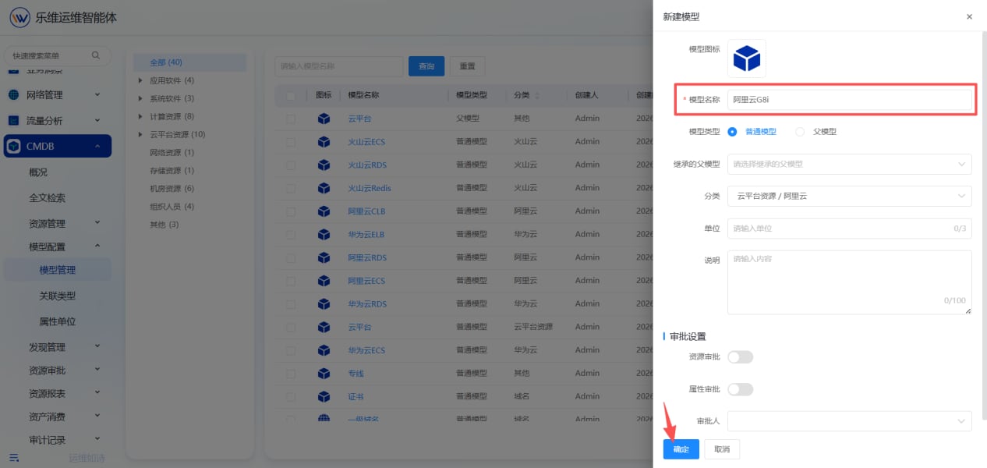Tick the checkbox for 阿里云CLB row

point(291,211)
